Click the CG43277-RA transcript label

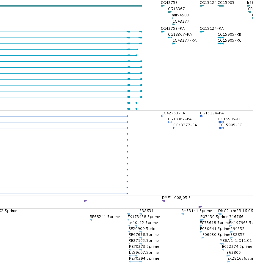(x=185, y=41)
